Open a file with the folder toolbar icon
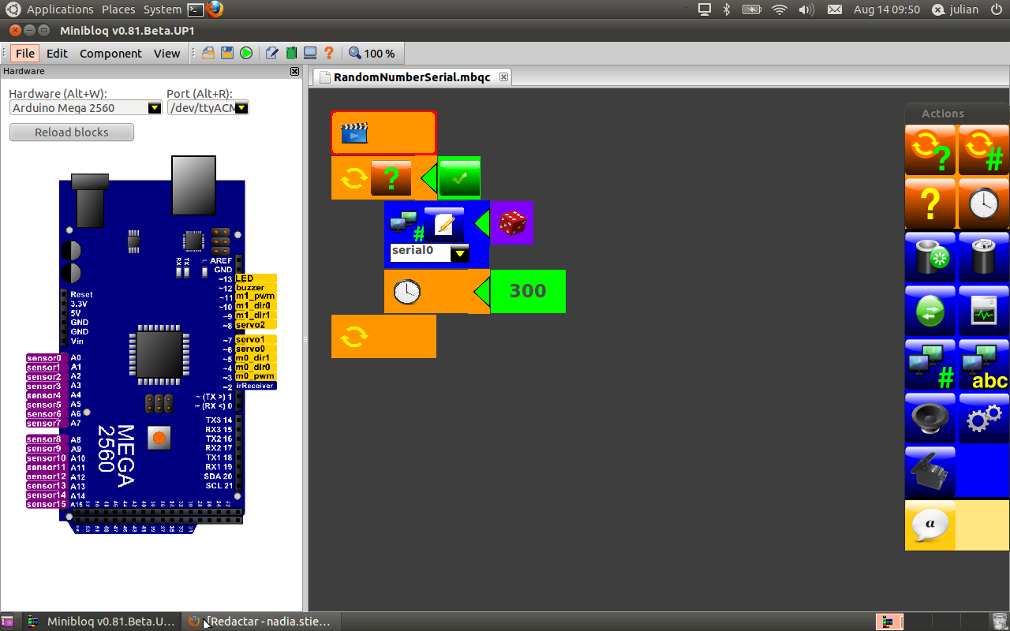The image size is (1010, 631). click(x=208, y=53)
